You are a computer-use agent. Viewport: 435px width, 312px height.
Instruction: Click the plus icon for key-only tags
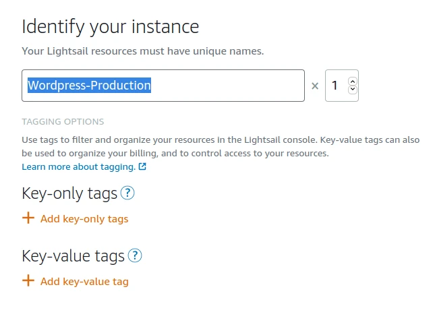click(28, 218)
